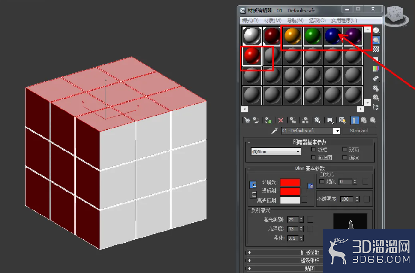The image size is (415, 273).
Task: Enable the 双面 checkbox
Action: click(x=344, y=150)
